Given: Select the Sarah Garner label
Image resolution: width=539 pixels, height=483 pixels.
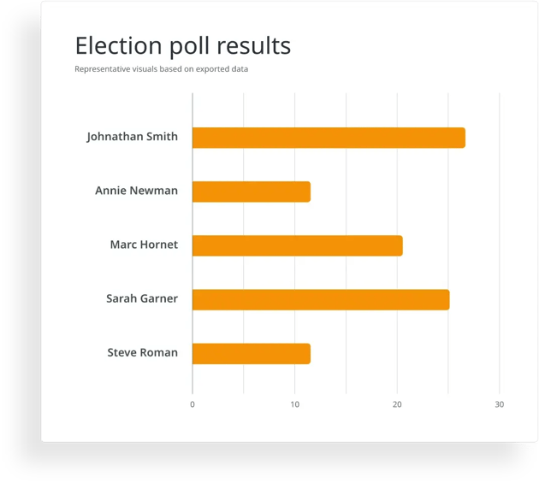Looking at the screenshot, I should 142,298.
